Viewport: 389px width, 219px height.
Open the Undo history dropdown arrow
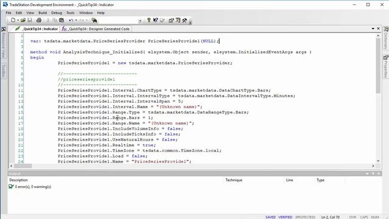pyautogui.click(x=76, y=20)
